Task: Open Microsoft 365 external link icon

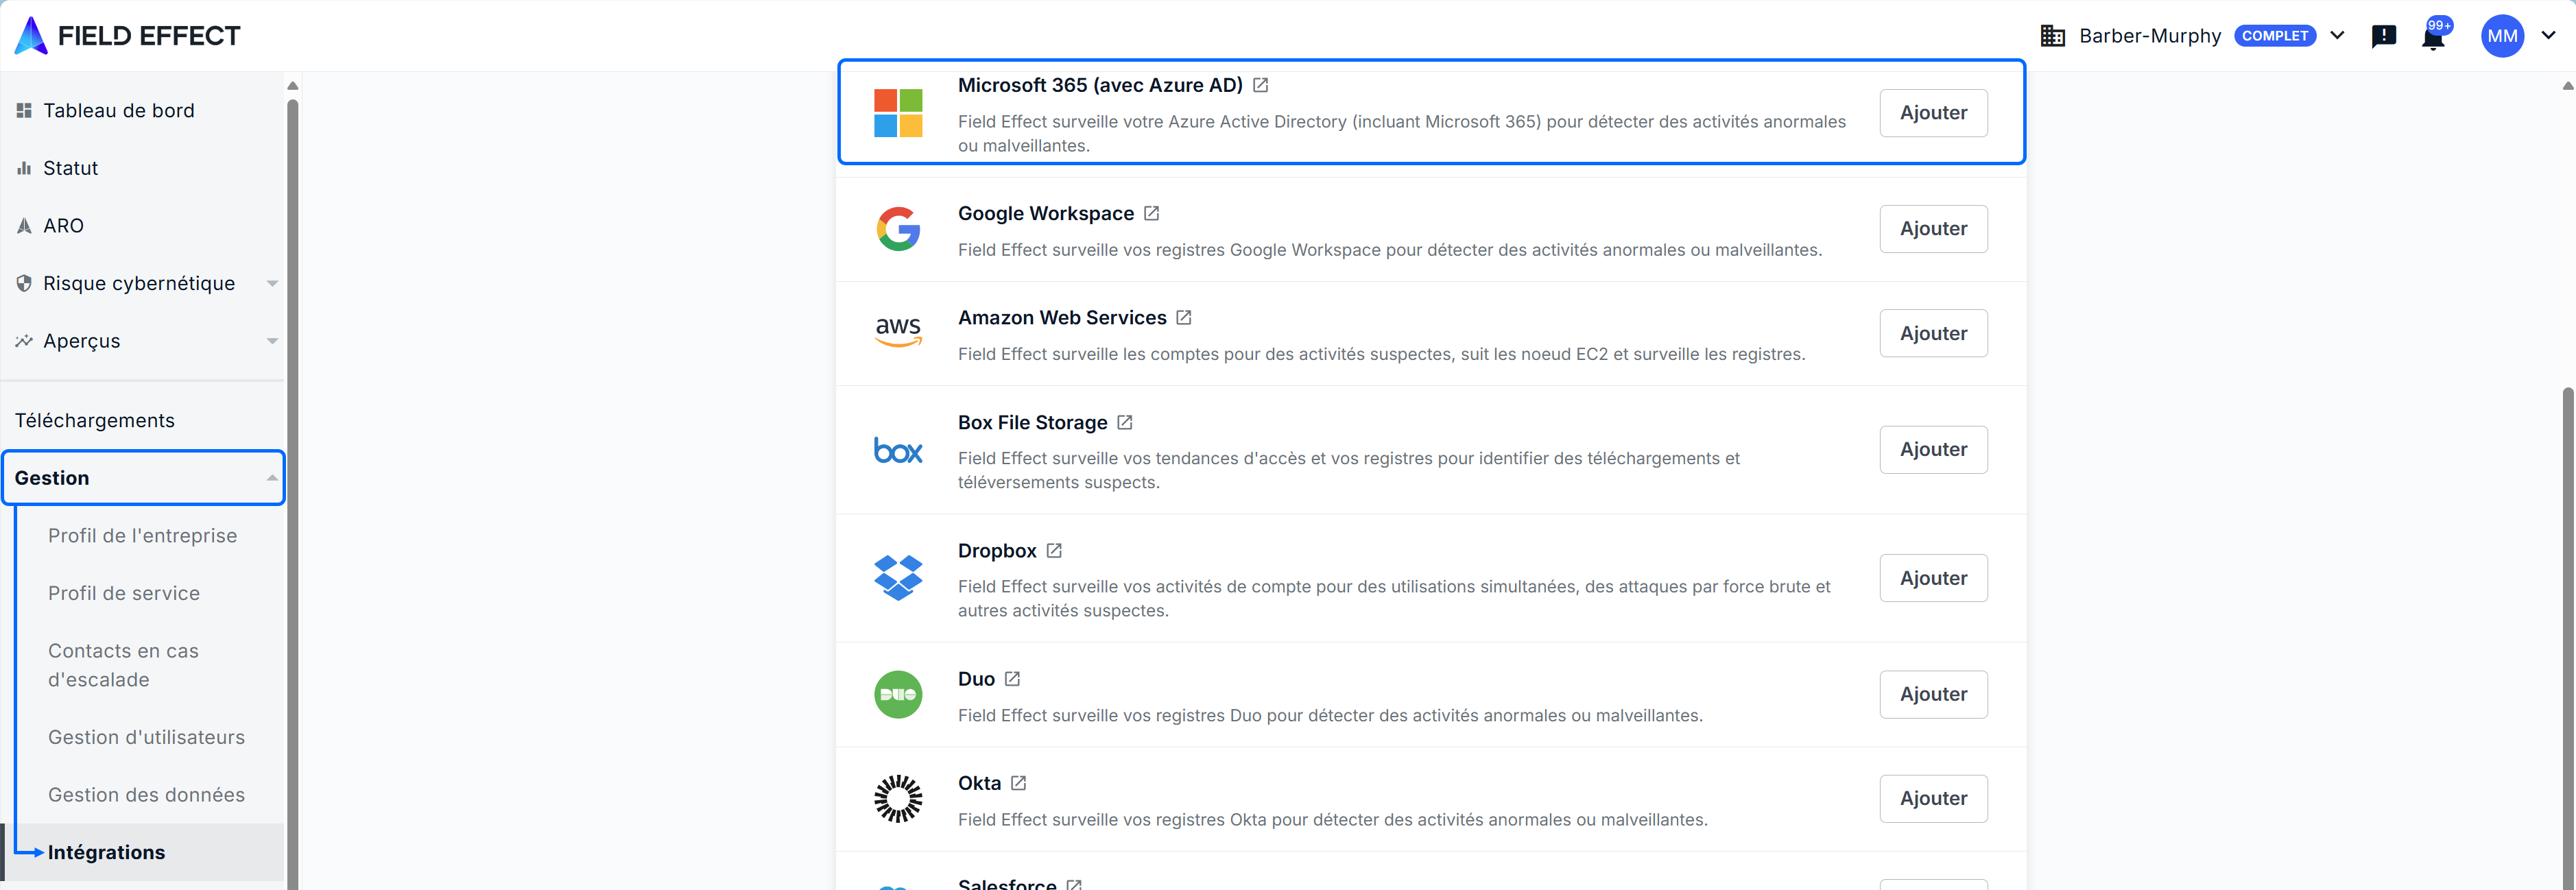Action: click(1260, 86)
